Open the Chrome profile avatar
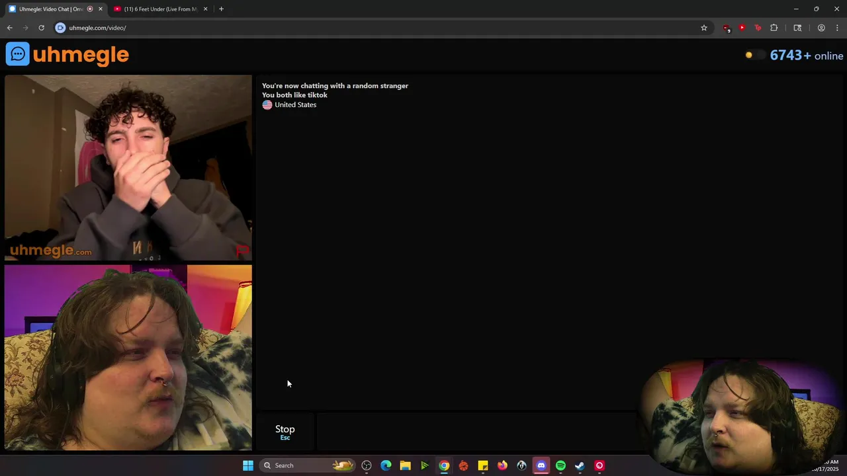 point(821,28)
